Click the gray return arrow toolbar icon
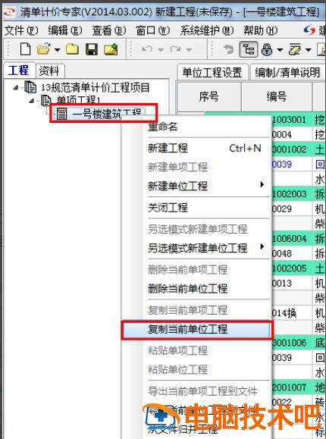 coord(228,49)
